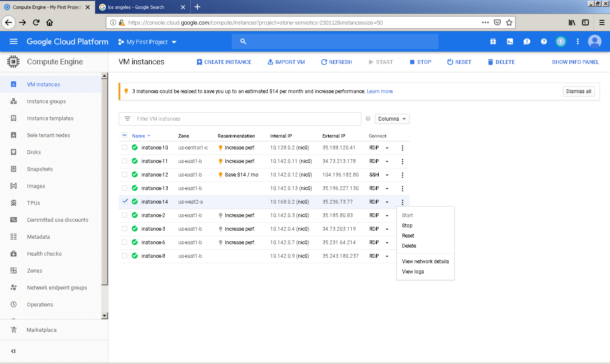Collapse the sidebar with arrow icon

pyautogui.click(x=13, y=351)
